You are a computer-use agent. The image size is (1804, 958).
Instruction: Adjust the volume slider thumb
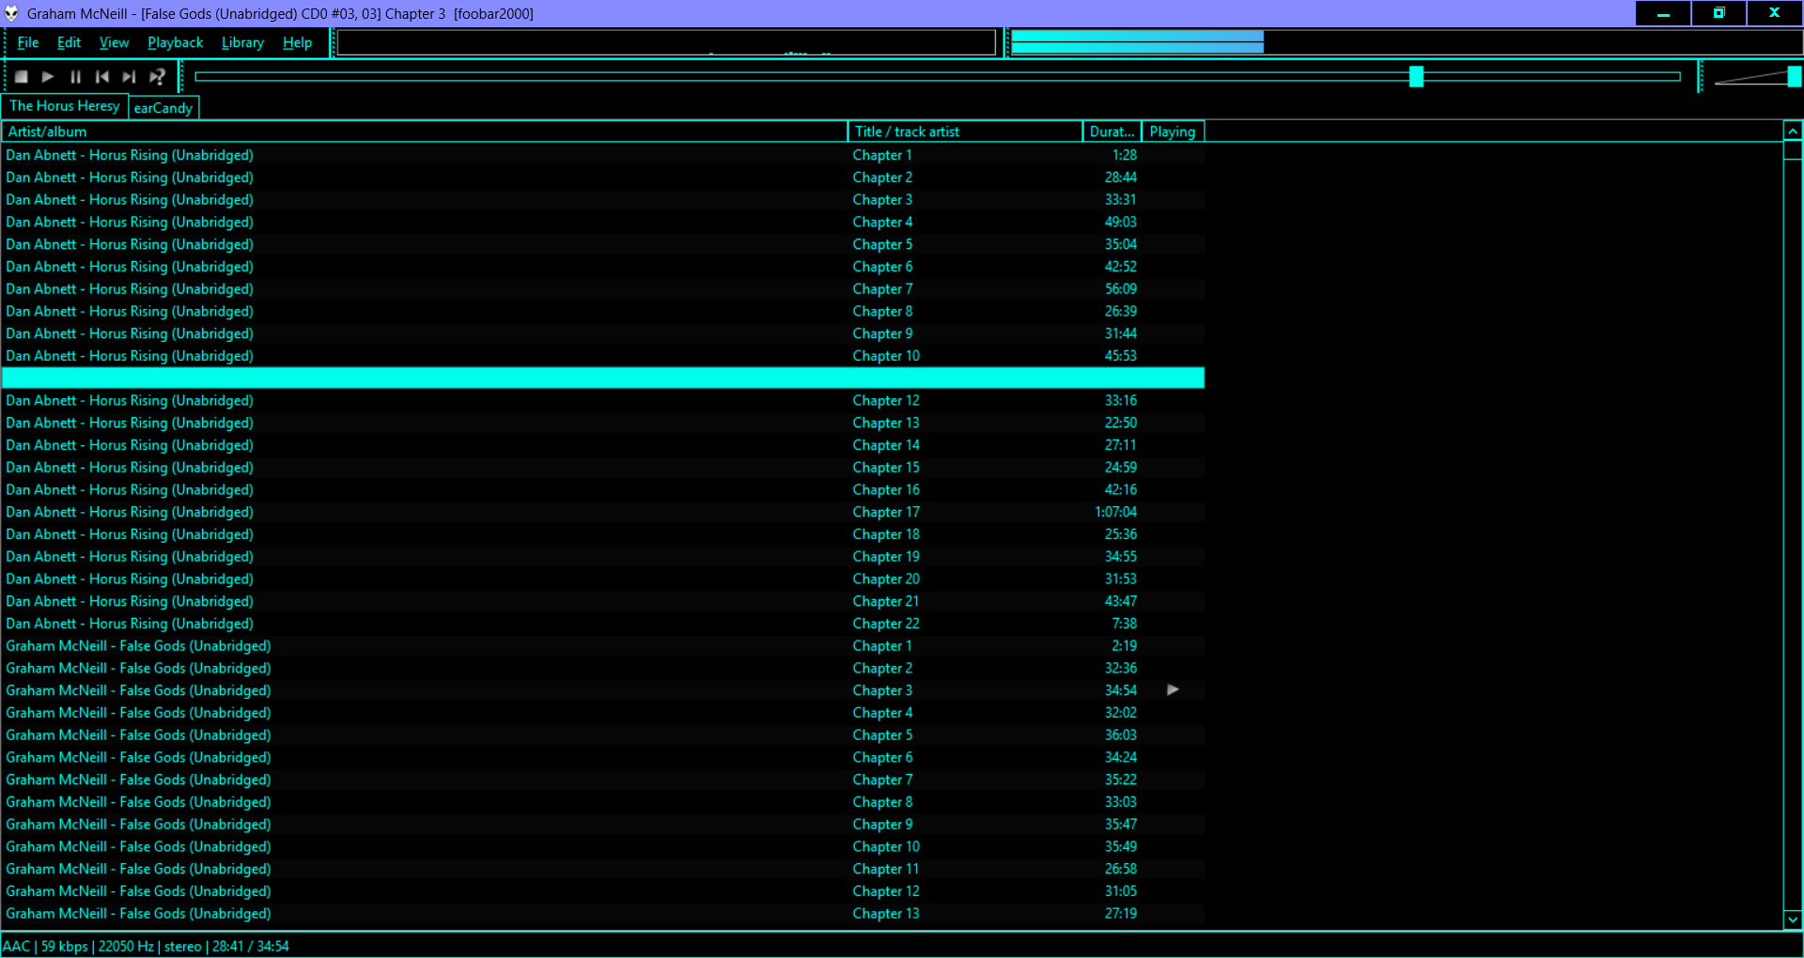tap(1794, 77)
